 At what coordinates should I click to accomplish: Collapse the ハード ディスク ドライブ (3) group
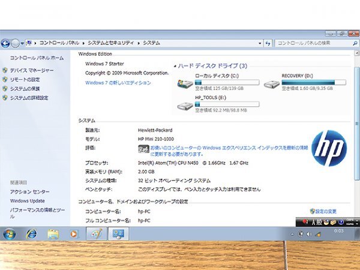[175, 66]
